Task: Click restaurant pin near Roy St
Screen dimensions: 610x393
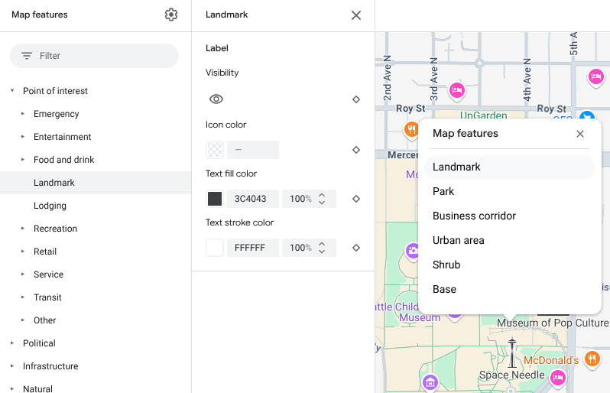Action: [411, 128]
